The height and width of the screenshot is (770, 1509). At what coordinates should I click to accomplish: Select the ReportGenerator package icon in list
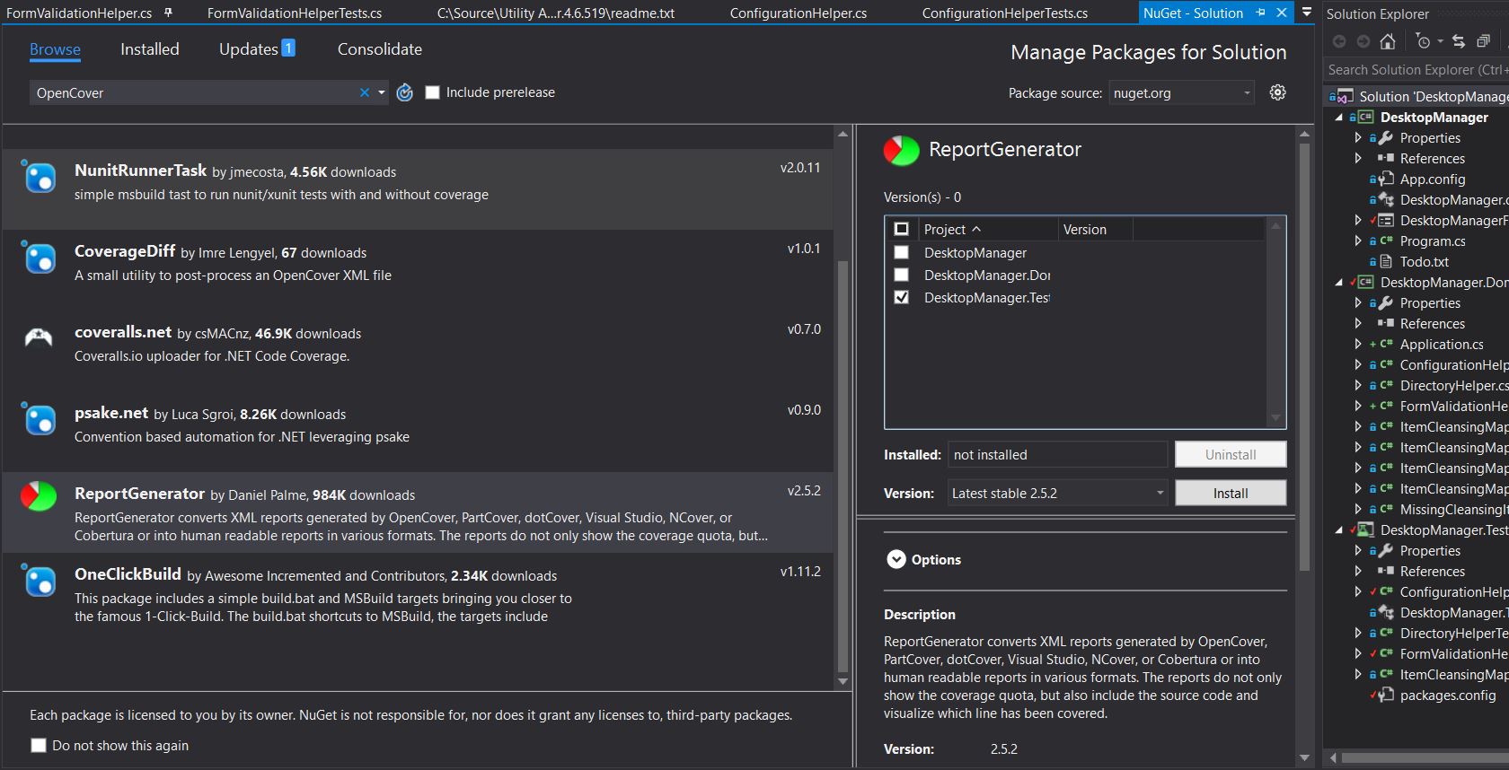click(39, 495)
